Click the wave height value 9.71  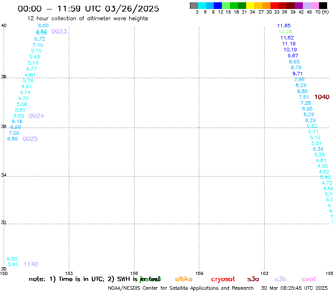coord(297,74)
